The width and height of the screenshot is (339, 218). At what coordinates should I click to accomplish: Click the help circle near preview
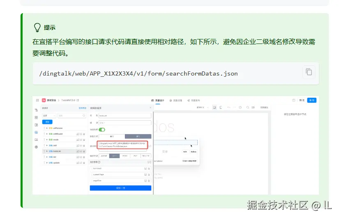click(294, 100)
